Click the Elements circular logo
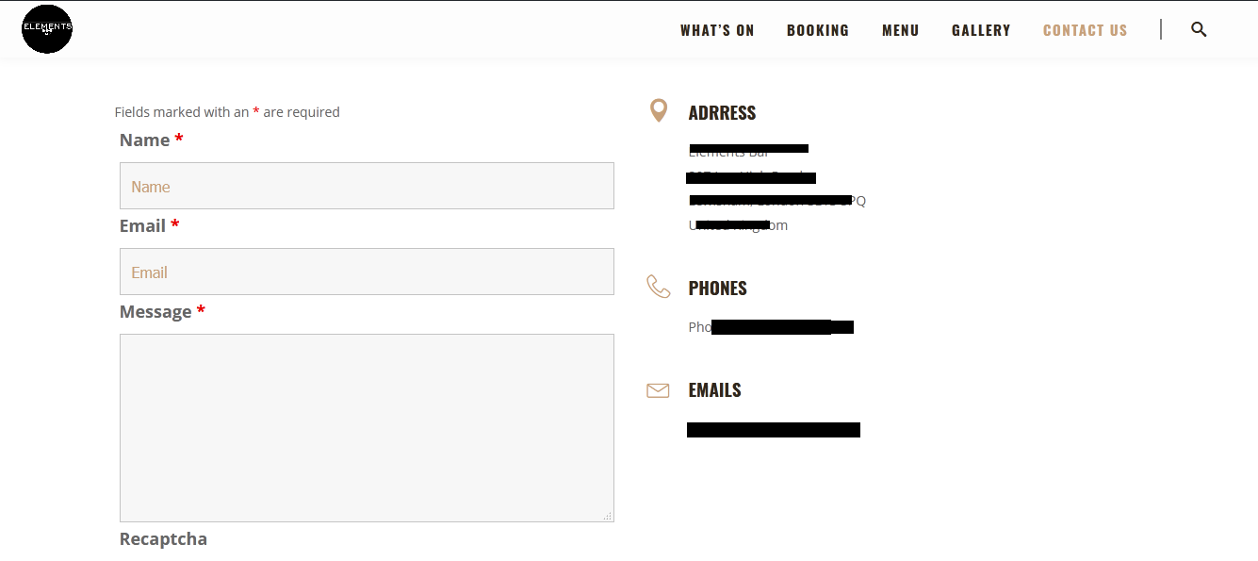Screen dimensions: 1258x561 pos(46,28)
